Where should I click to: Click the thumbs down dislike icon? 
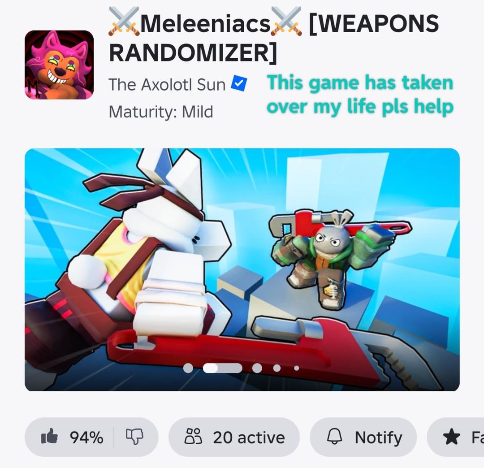click(x=134, y=437)
